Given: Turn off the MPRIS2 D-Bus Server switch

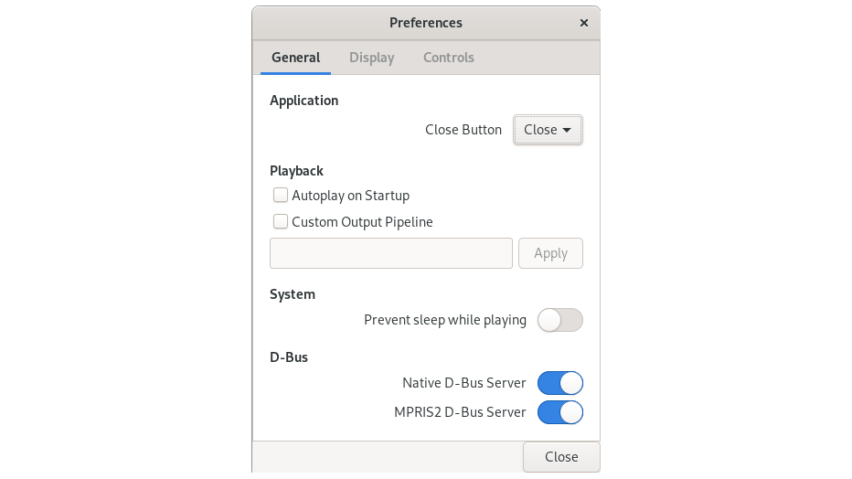Looking at the screenshot, I should [x=559, y=412].
